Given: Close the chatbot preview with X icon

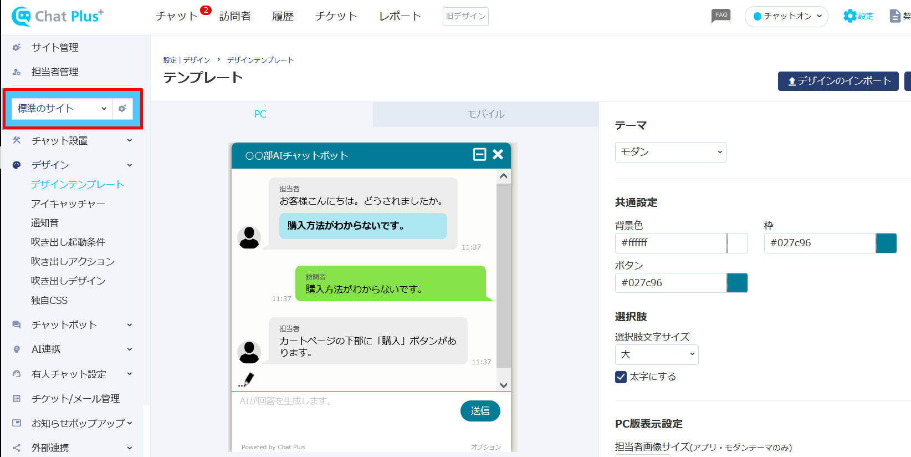Looking at the screenshot, I should [498, 155].
